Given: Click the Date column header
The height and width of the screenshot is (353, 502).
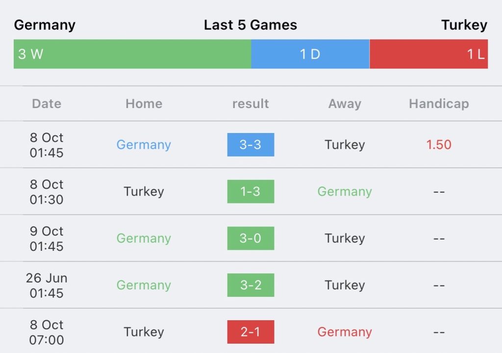Looking at the screenshot, I should click(47, 104).
